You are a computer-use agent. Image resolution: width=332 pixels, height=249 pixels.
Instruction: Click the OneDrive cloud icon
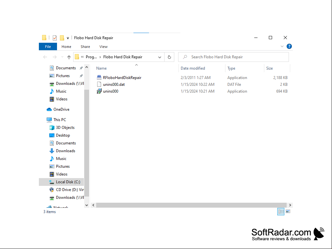tap(49, 109)
